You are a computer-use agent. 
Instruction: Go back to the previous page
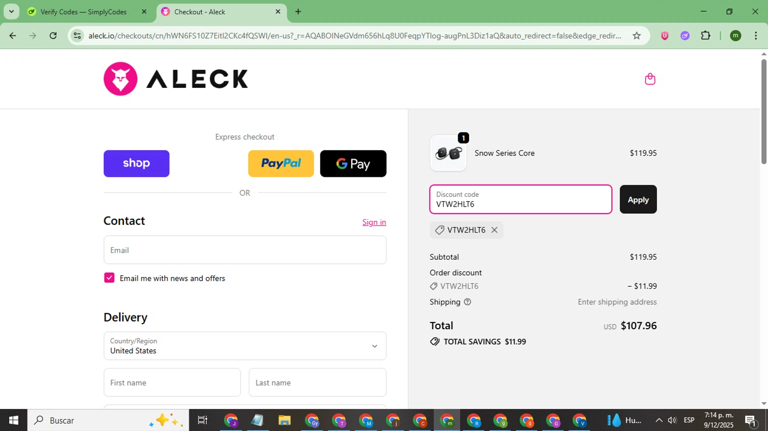click(13, 36)
